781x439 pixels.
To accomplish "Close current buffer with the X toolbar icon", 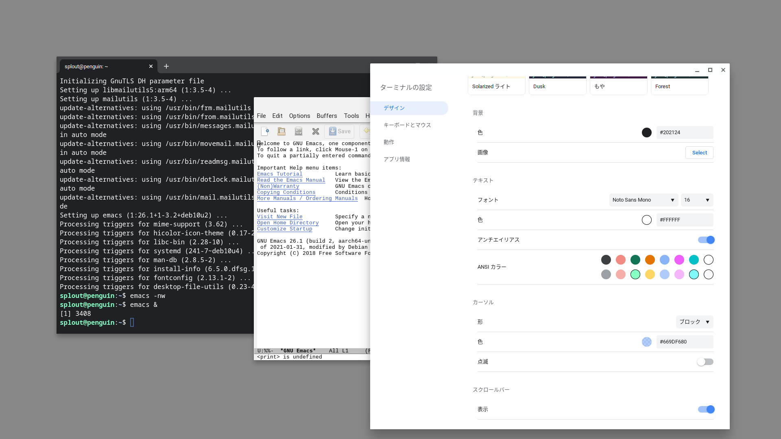I will pyautogui.click(x=316, y=131).
